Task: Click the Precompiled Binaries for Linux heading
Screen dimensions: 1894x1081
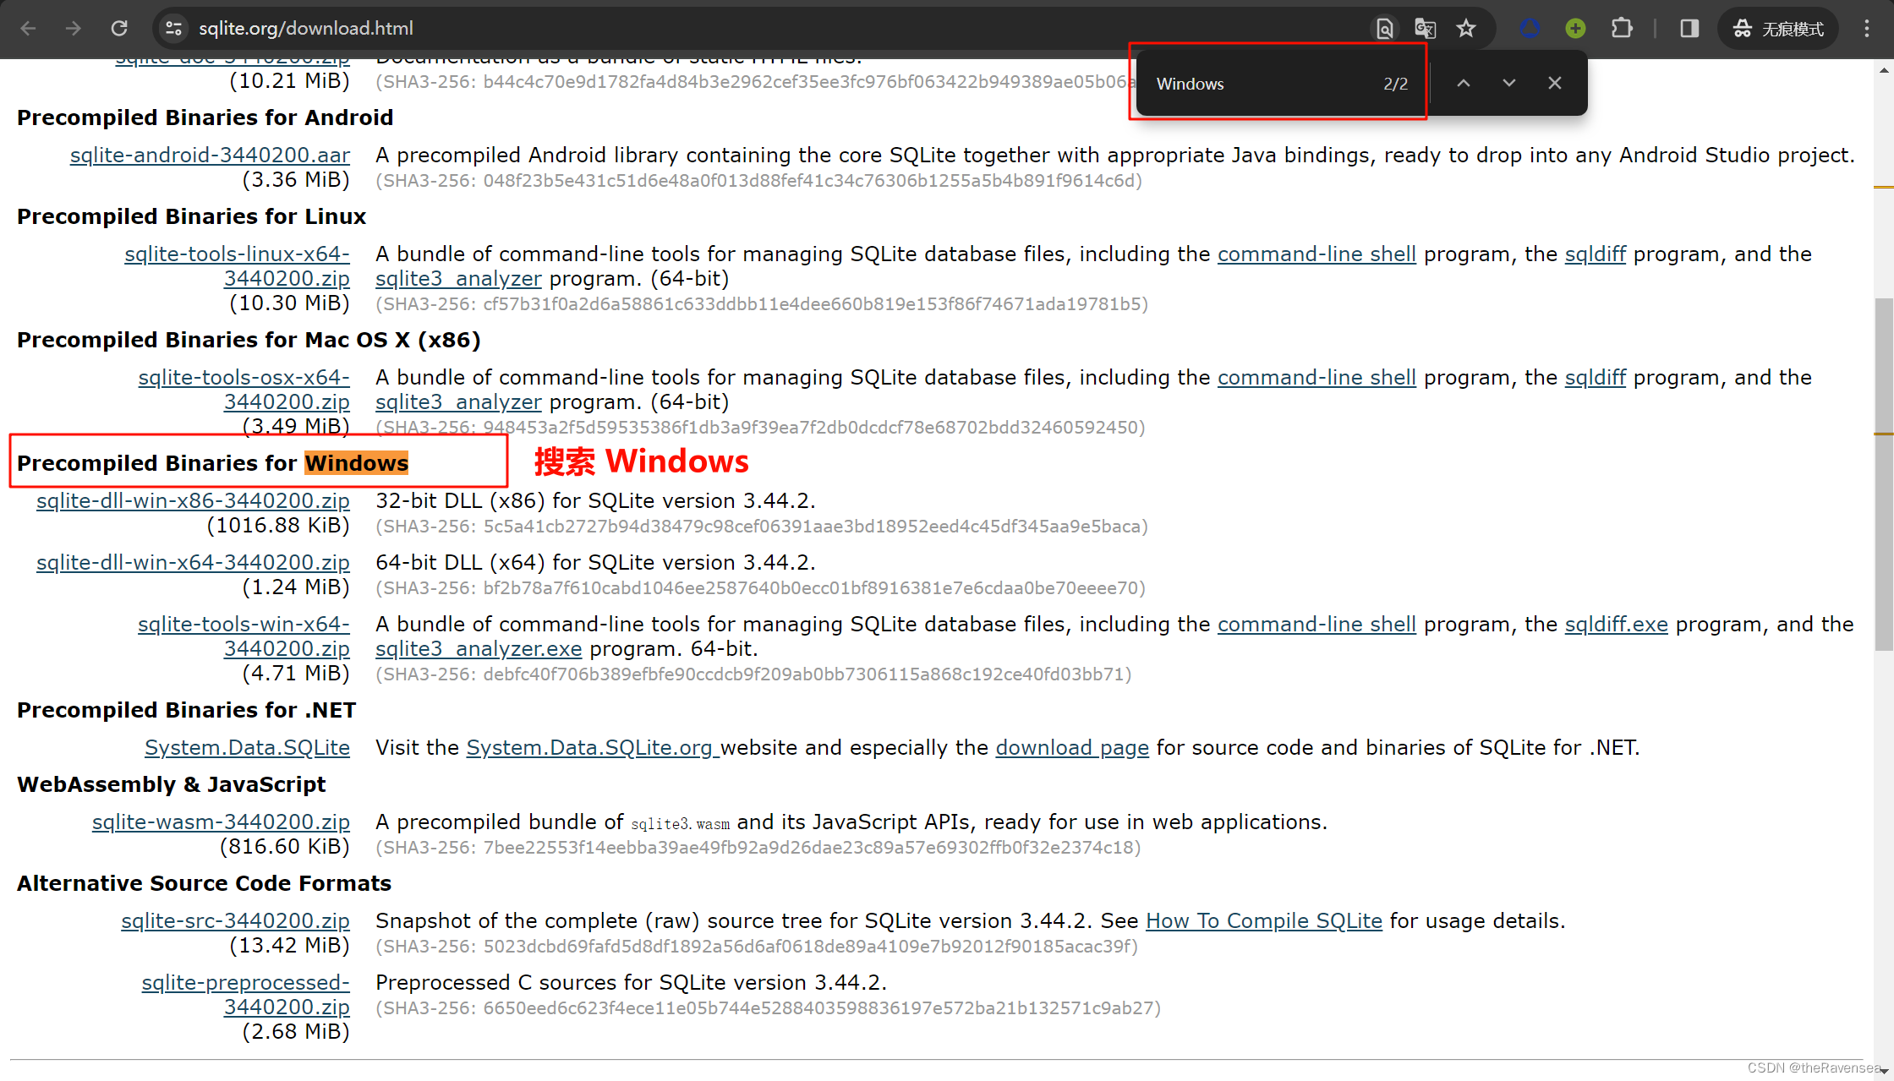Action: click(191, 216)
